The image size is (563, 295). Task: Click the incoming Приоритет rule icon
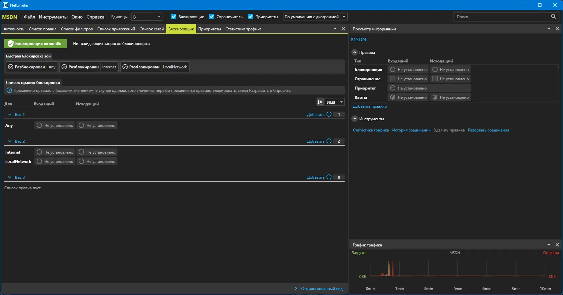click(x=393, y=88)
